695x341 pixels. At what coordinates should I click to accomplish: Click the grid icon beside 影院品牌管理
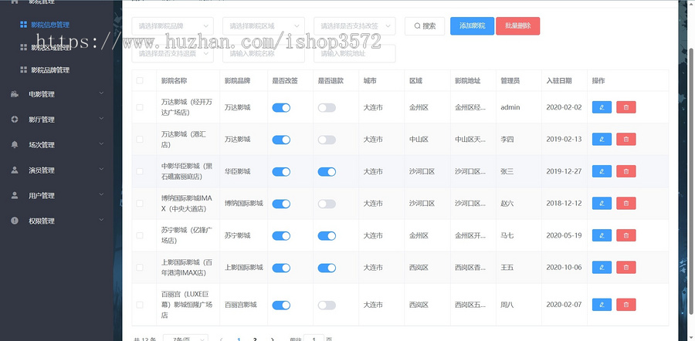[23, 70]
